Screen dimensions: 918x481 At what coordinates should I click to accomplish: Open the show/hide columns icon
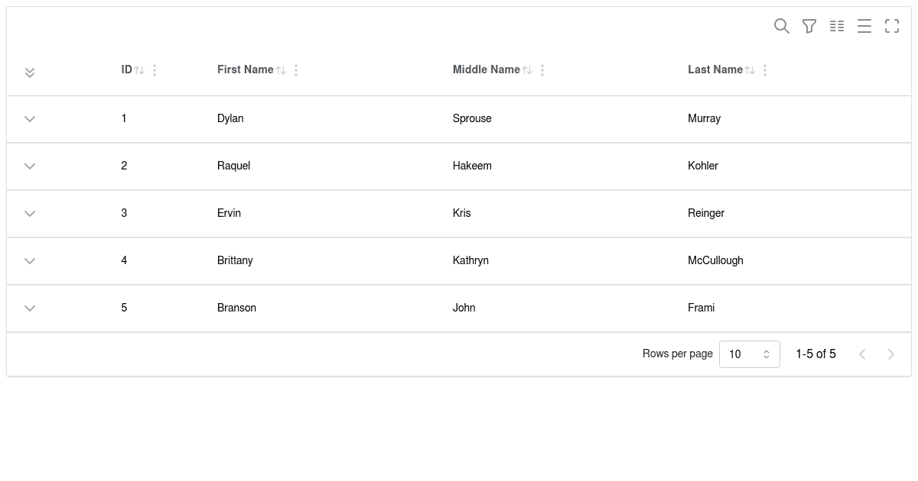(837, 26)
